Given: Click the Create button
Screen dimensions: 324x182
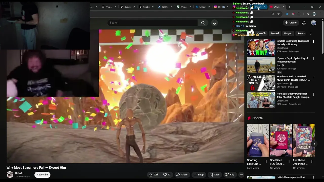Looking at the screenshot, I should point(291,23).
